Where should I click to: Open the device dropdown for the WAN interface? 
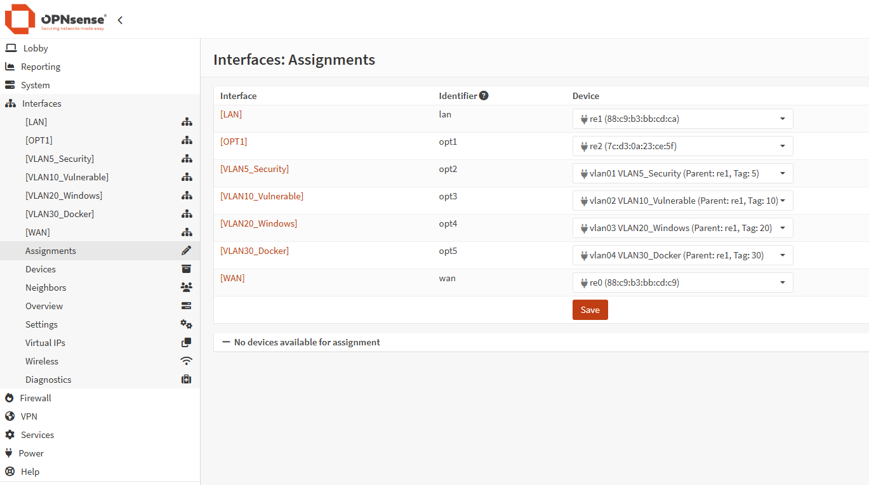pyautogui.click(x=783, y=282)
